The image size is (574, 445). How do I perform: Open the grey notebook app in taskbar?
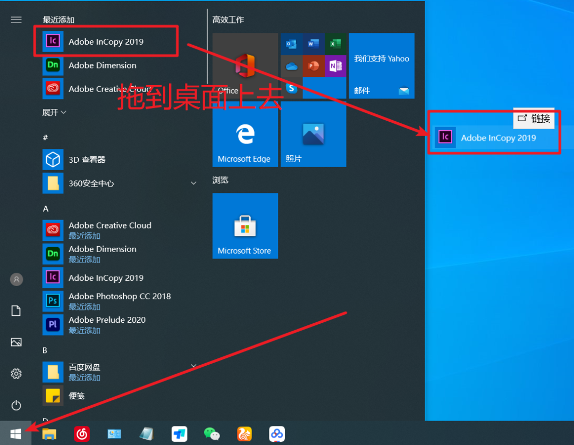point(147,434)
